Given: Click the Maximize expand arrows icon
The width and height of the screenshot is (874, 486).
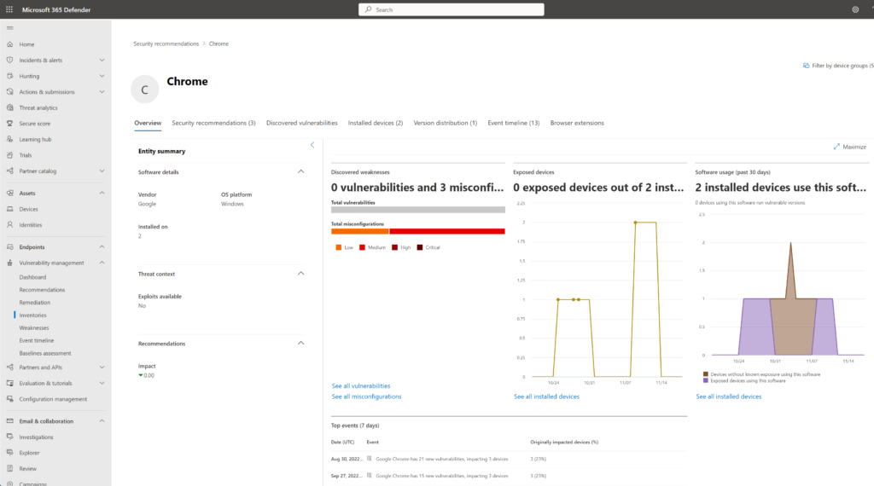Looking at the screenshot, I should point(836,147).
